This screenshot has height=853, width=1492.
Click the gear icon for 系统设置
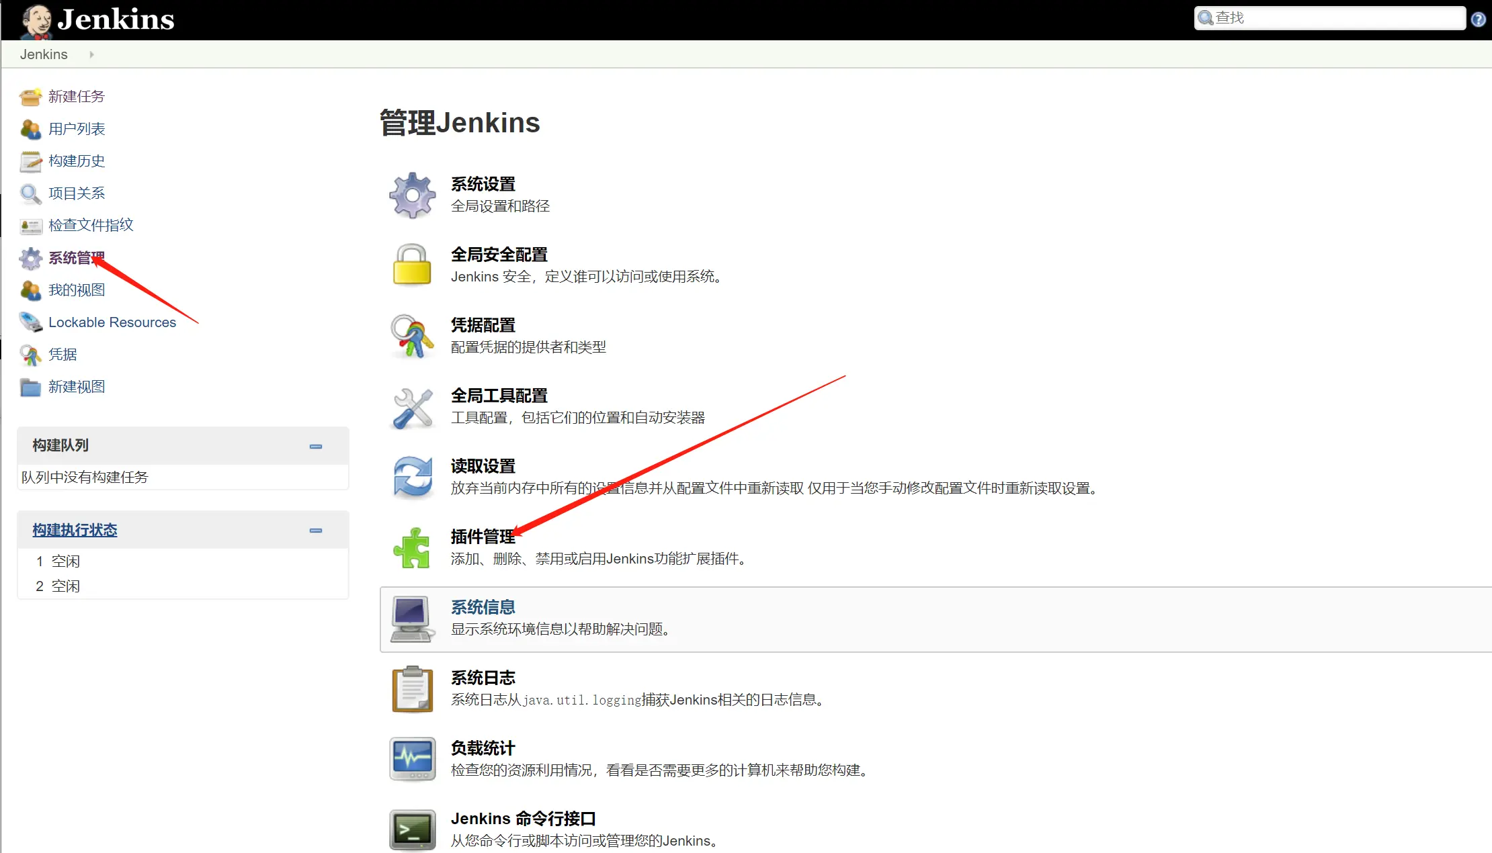pyautogui.click(x=412, y=195)
